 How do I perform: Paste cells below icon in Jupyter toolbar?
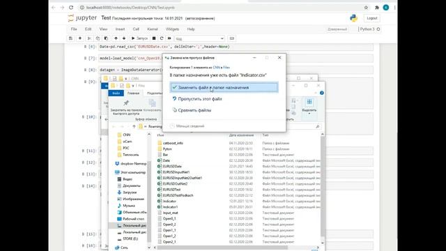click(106, 38)
